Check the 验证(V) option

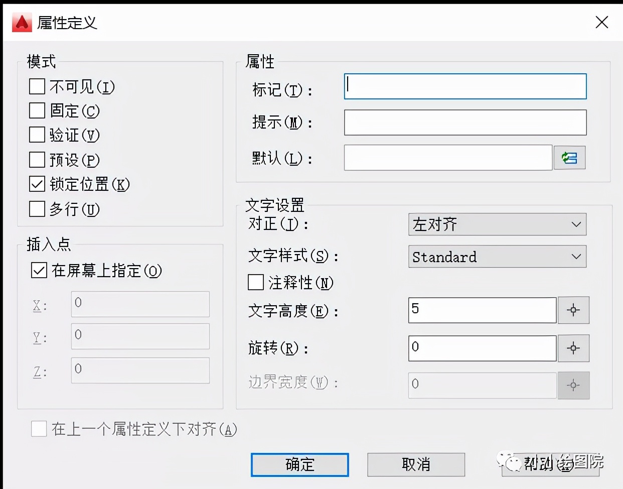click(x=37, y=135)
